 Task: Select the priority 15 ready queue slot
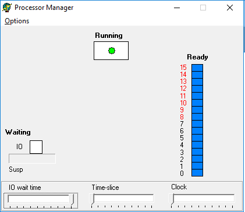(x=197, y=68)
